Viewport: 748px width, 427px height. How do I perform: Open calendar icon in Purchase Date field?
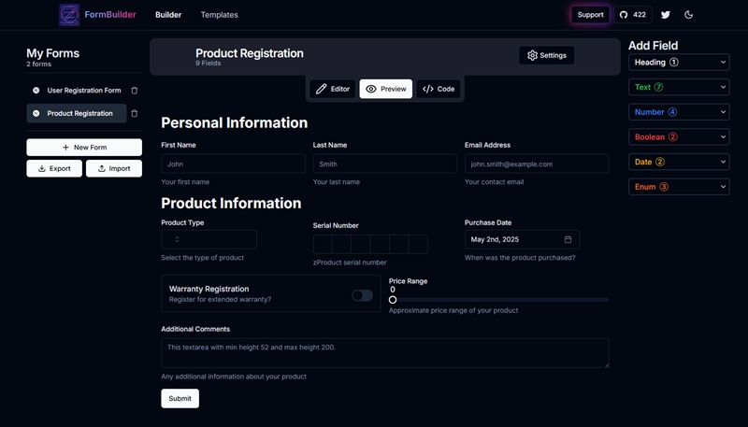[x=568, y=239]
